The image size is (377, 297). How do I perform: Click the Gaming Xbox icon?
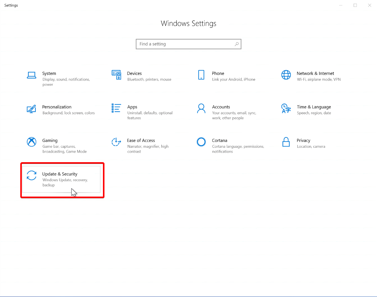pyautogui.click(x=31, y=142)
